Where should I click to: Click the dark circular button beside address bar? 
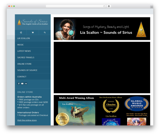pos(109,6)
